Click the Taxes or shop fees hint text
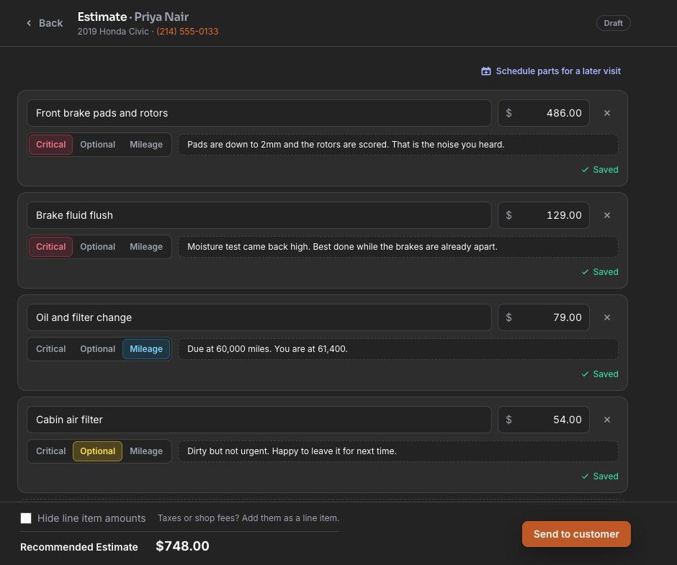Image resolution: width=677 pixels, height=565 pixels. click(248, 518)
